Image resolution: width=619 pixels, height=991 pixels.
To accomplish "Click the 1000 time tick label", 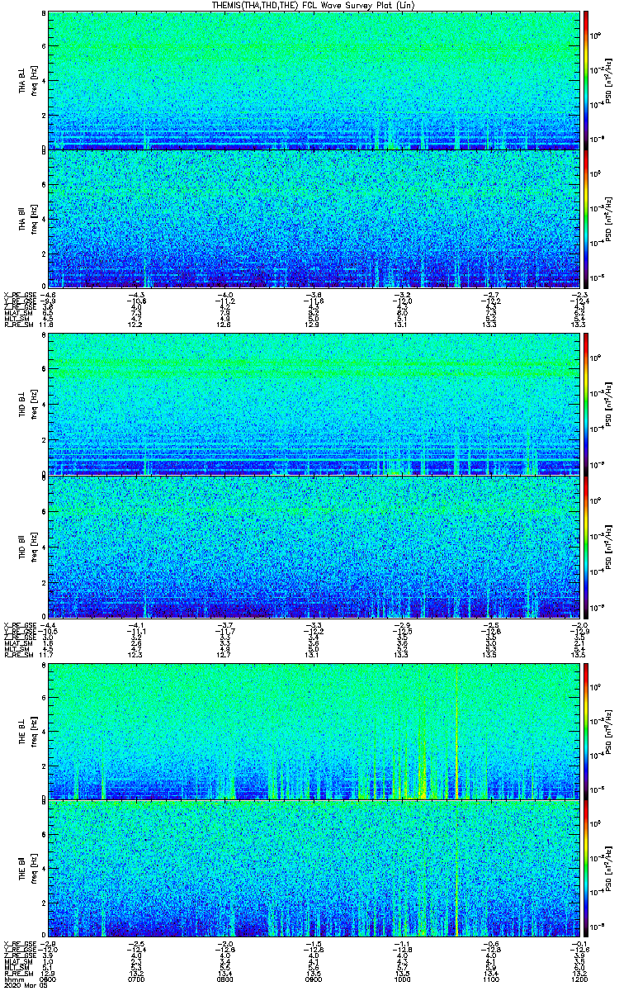I will point(402,978).
